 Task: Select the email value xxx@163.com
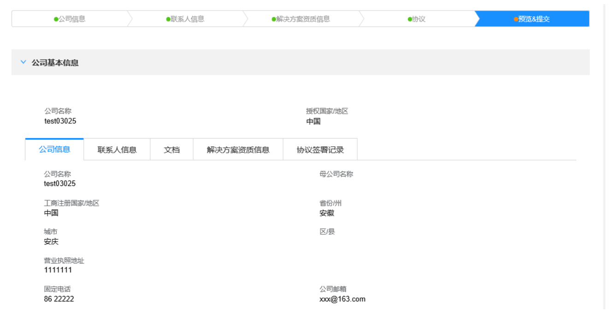(342, 299)
